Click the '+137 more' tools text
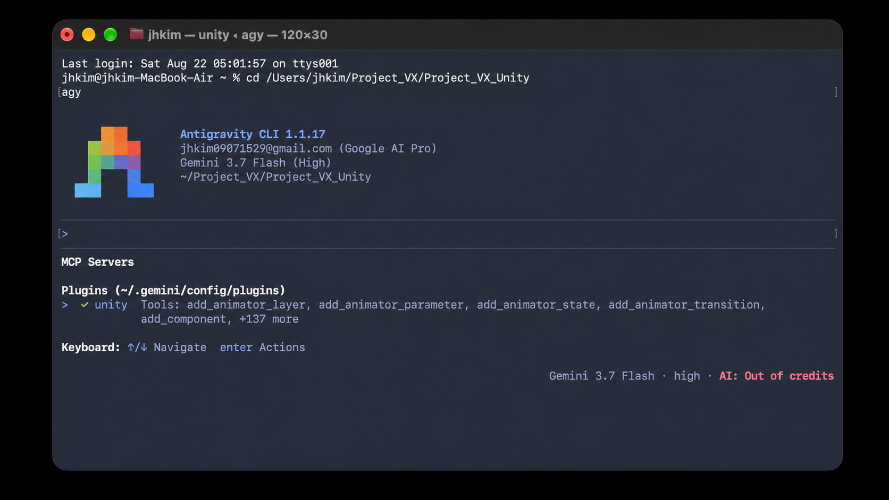Viewport: 889px width, 500px height. [x=269, y=319]
